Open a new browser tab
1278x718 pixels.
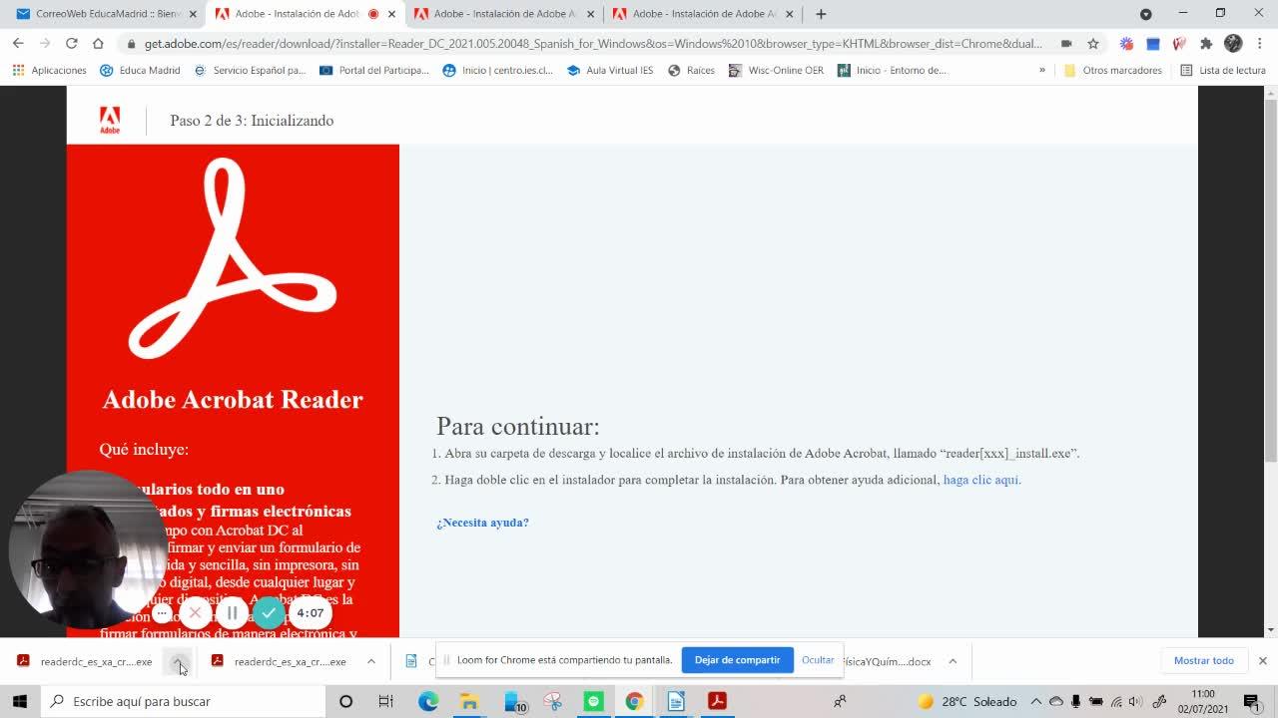point(821,14)
